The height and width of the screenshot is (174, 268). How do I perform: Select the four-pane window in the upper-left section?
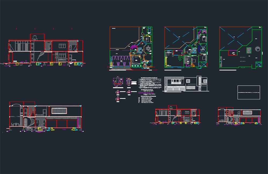(x=62, y=46)
